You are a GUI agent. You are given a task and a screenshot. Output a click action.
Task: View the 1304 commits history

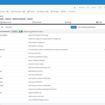tap(6, 22)
